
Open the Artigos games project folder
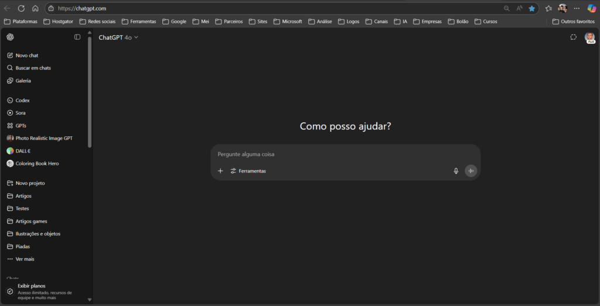click(x=27, y=221)
